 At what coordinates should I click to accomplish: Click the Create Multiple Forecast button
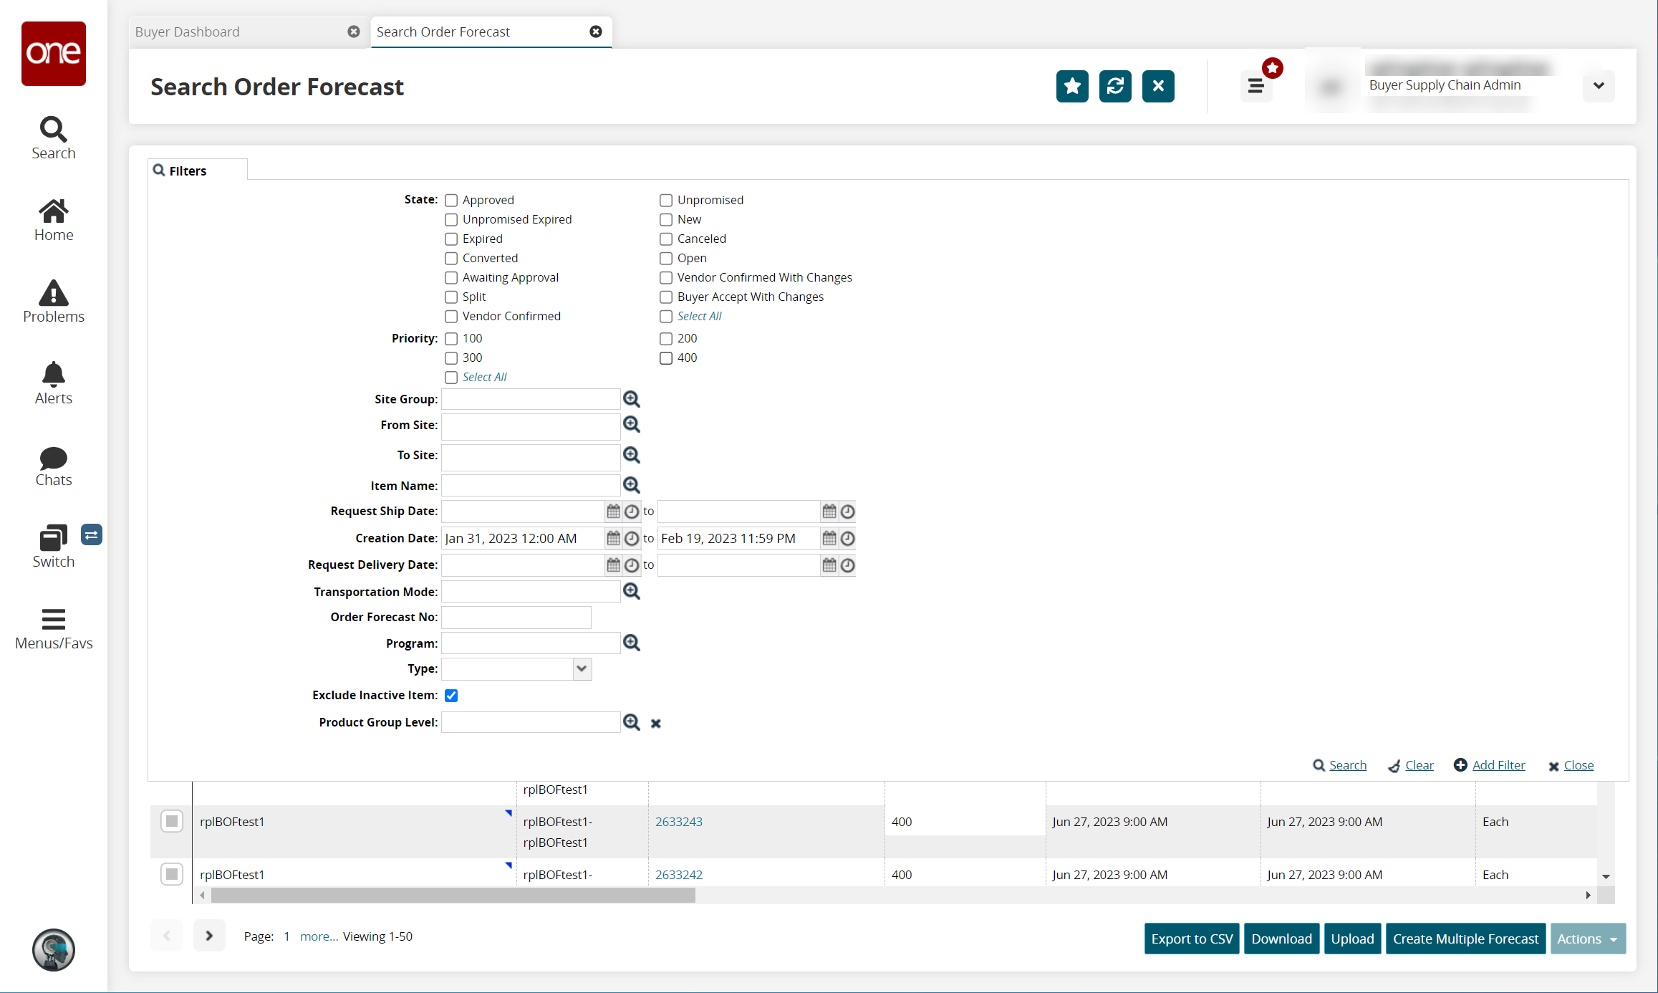tap(1464, 937)
